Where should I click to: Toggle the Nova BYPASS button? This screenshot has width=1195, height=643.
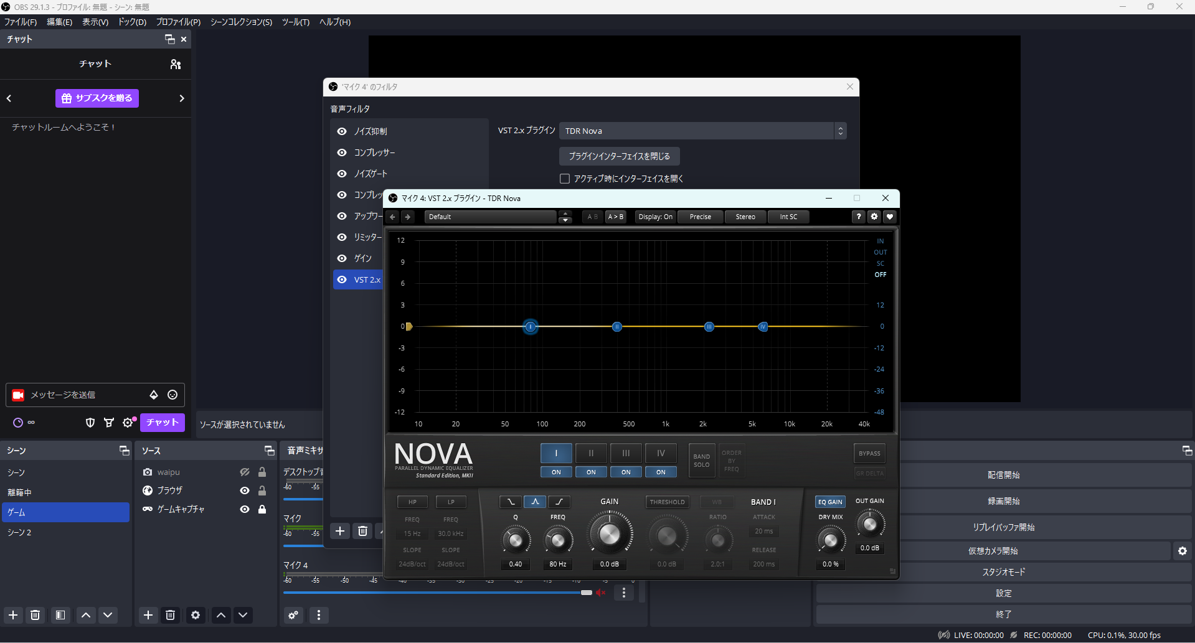(869, 453)
